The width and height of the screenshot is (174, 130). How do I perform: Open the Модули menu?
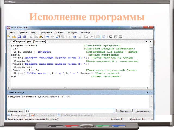click(x=73, y=32)
